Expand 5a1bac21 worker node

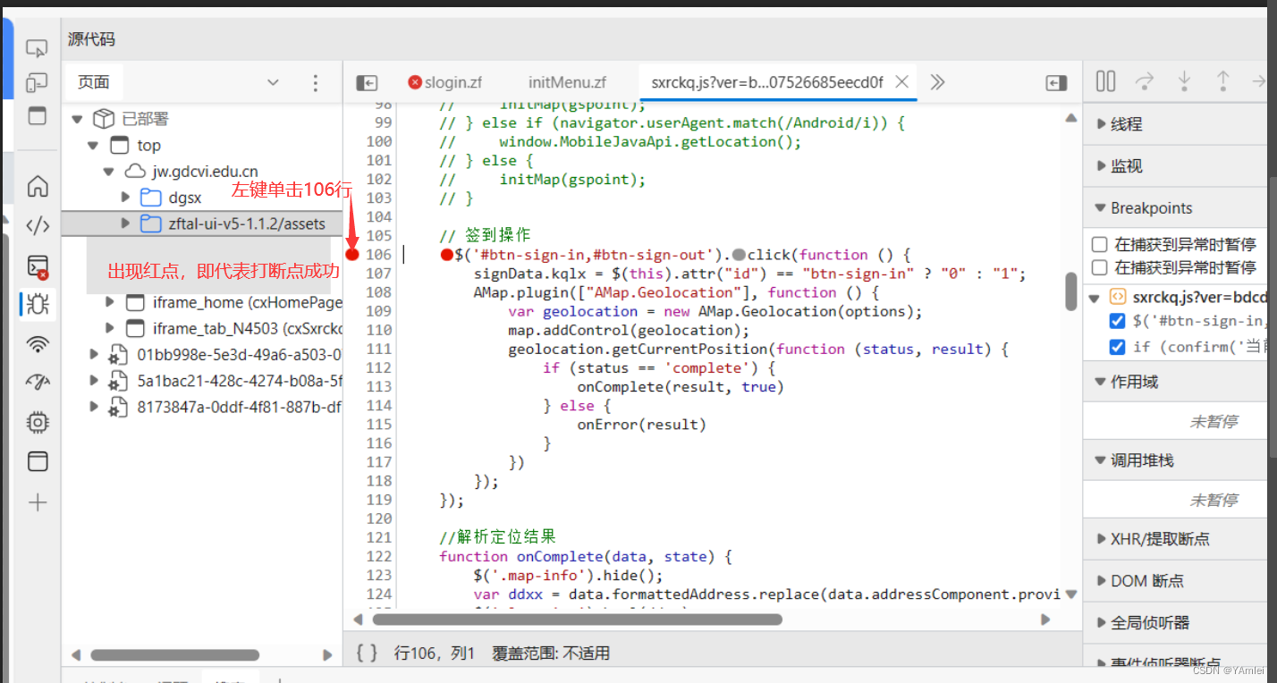[x=94, y=381]
